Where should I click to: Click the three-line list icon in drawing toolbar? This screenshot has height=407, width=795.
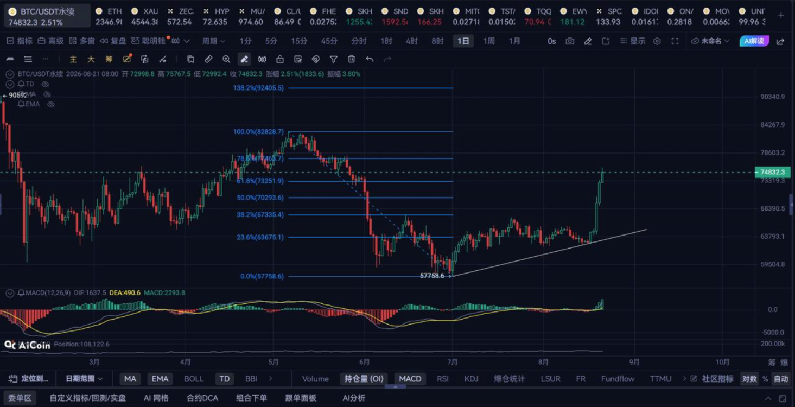pos(28,59)
